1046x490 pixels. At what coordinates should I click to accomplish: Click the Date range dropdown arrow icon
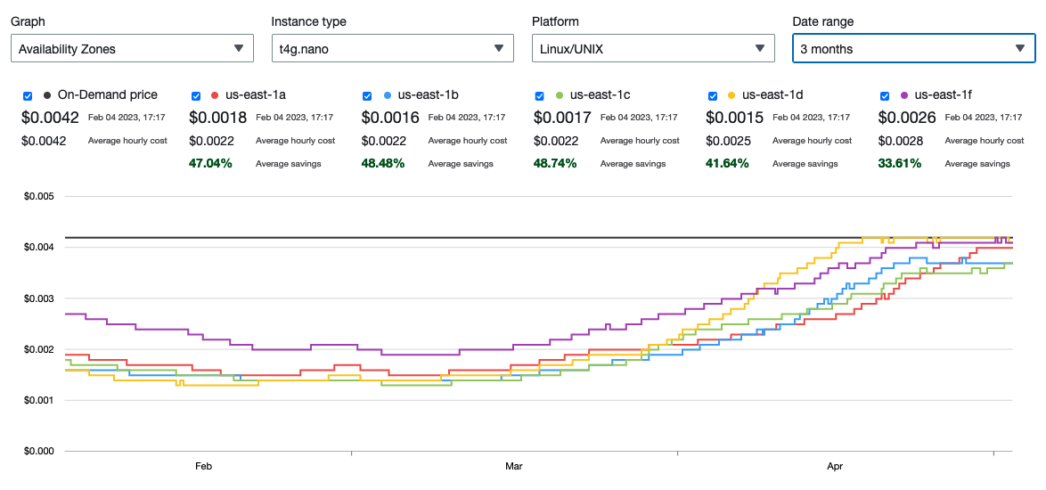click(1020, 49)
